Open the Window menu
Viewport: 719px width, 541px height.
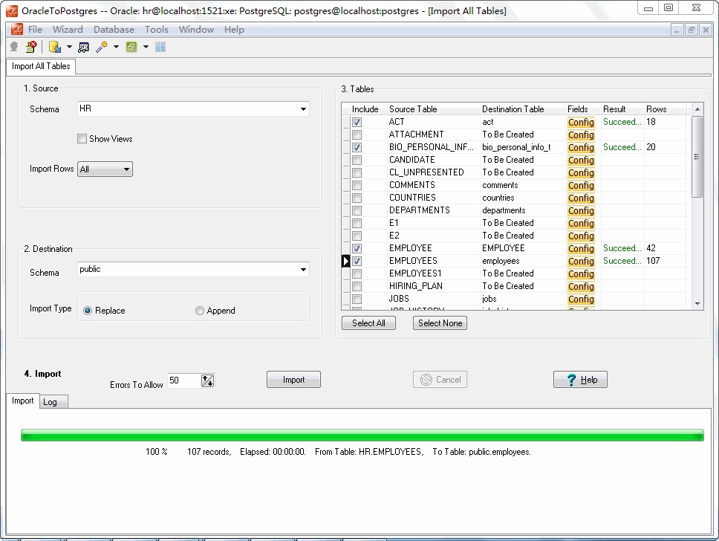(196, 30)
